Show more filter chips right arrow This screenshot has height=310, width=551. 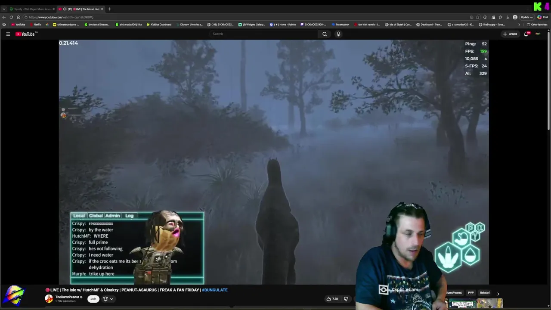pyautogui.click(x=498, y=294)
